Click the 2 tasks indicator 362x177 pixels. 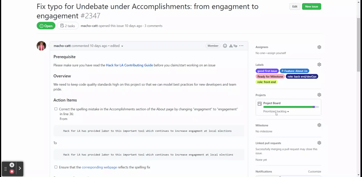pyautogui.click(x=68, y=26)
